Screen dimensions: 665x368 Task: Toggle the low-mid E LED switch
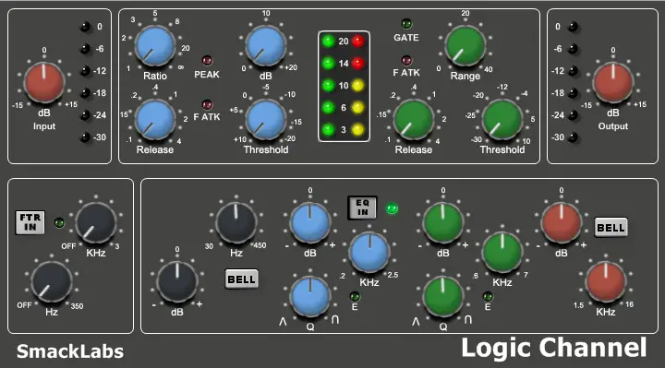(x=355, y=296)
